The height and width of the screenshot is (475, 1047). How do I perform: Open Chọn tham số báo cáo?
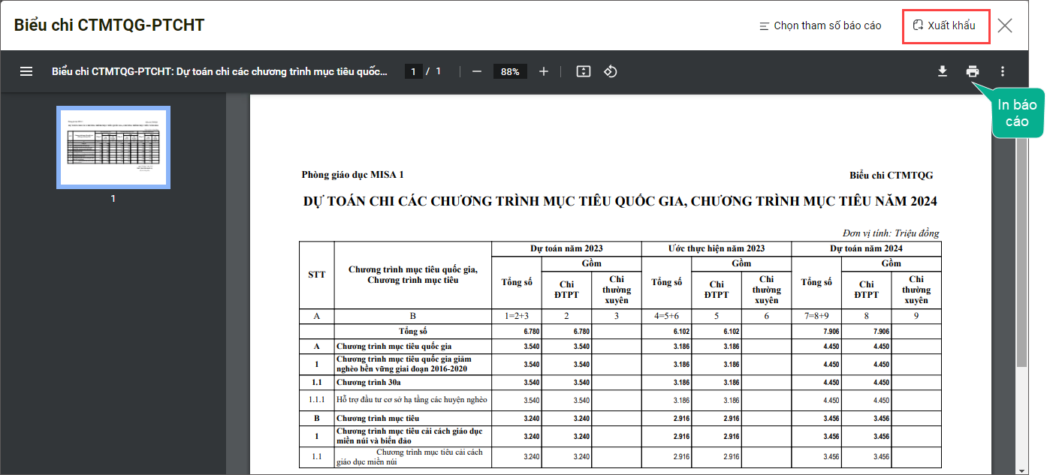[820, 26]
